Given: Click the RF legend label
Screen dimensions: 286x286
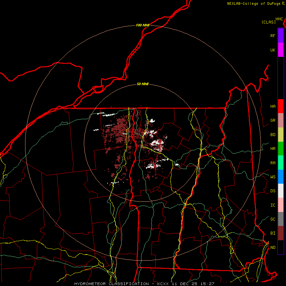Looking at the screenshot, I should point(273,36).
